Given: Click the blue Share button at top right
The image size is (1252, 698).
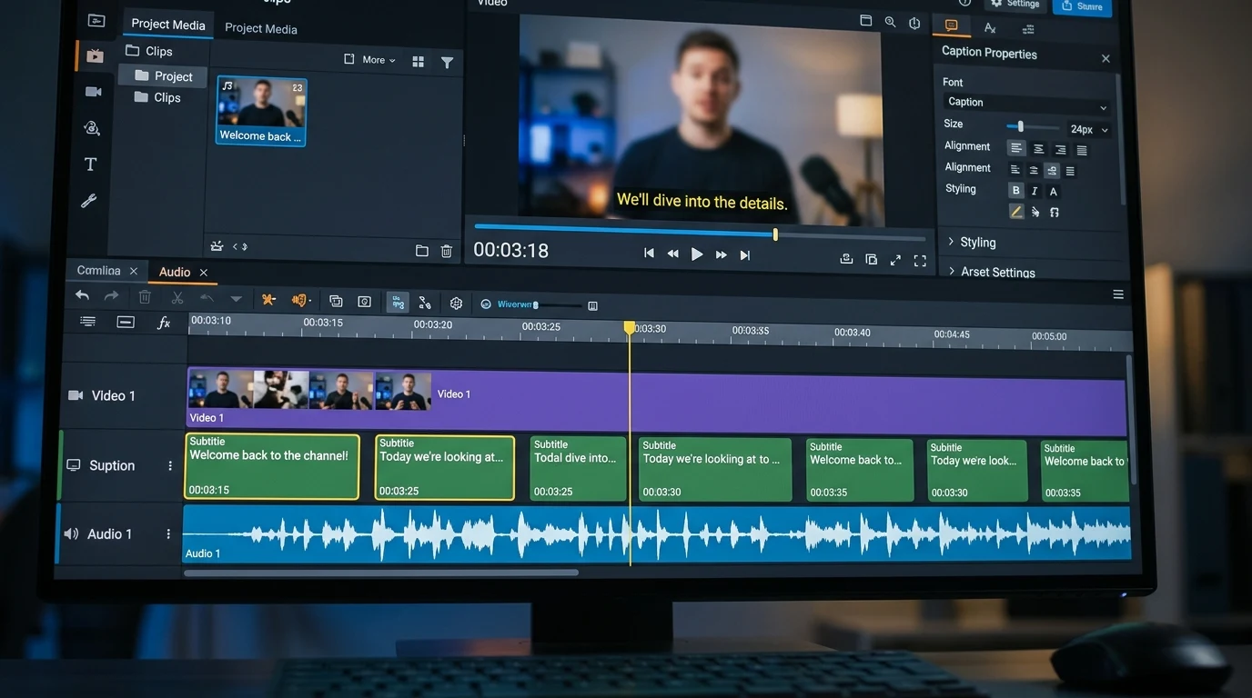Looking at the screenshot, I should [x=1082, y=6].
